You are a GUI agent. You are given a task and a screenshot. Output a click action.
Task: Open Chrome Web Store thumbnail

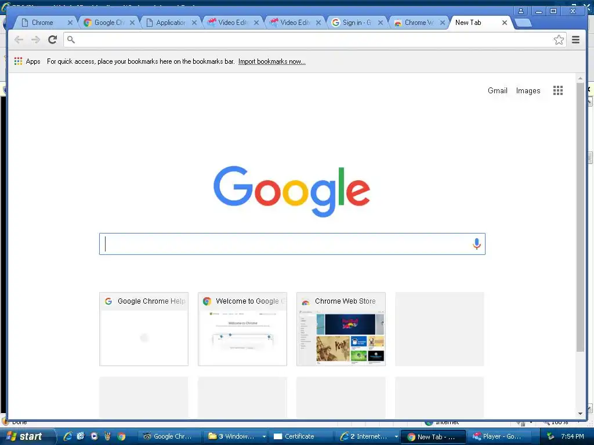(x=341, y=329)
